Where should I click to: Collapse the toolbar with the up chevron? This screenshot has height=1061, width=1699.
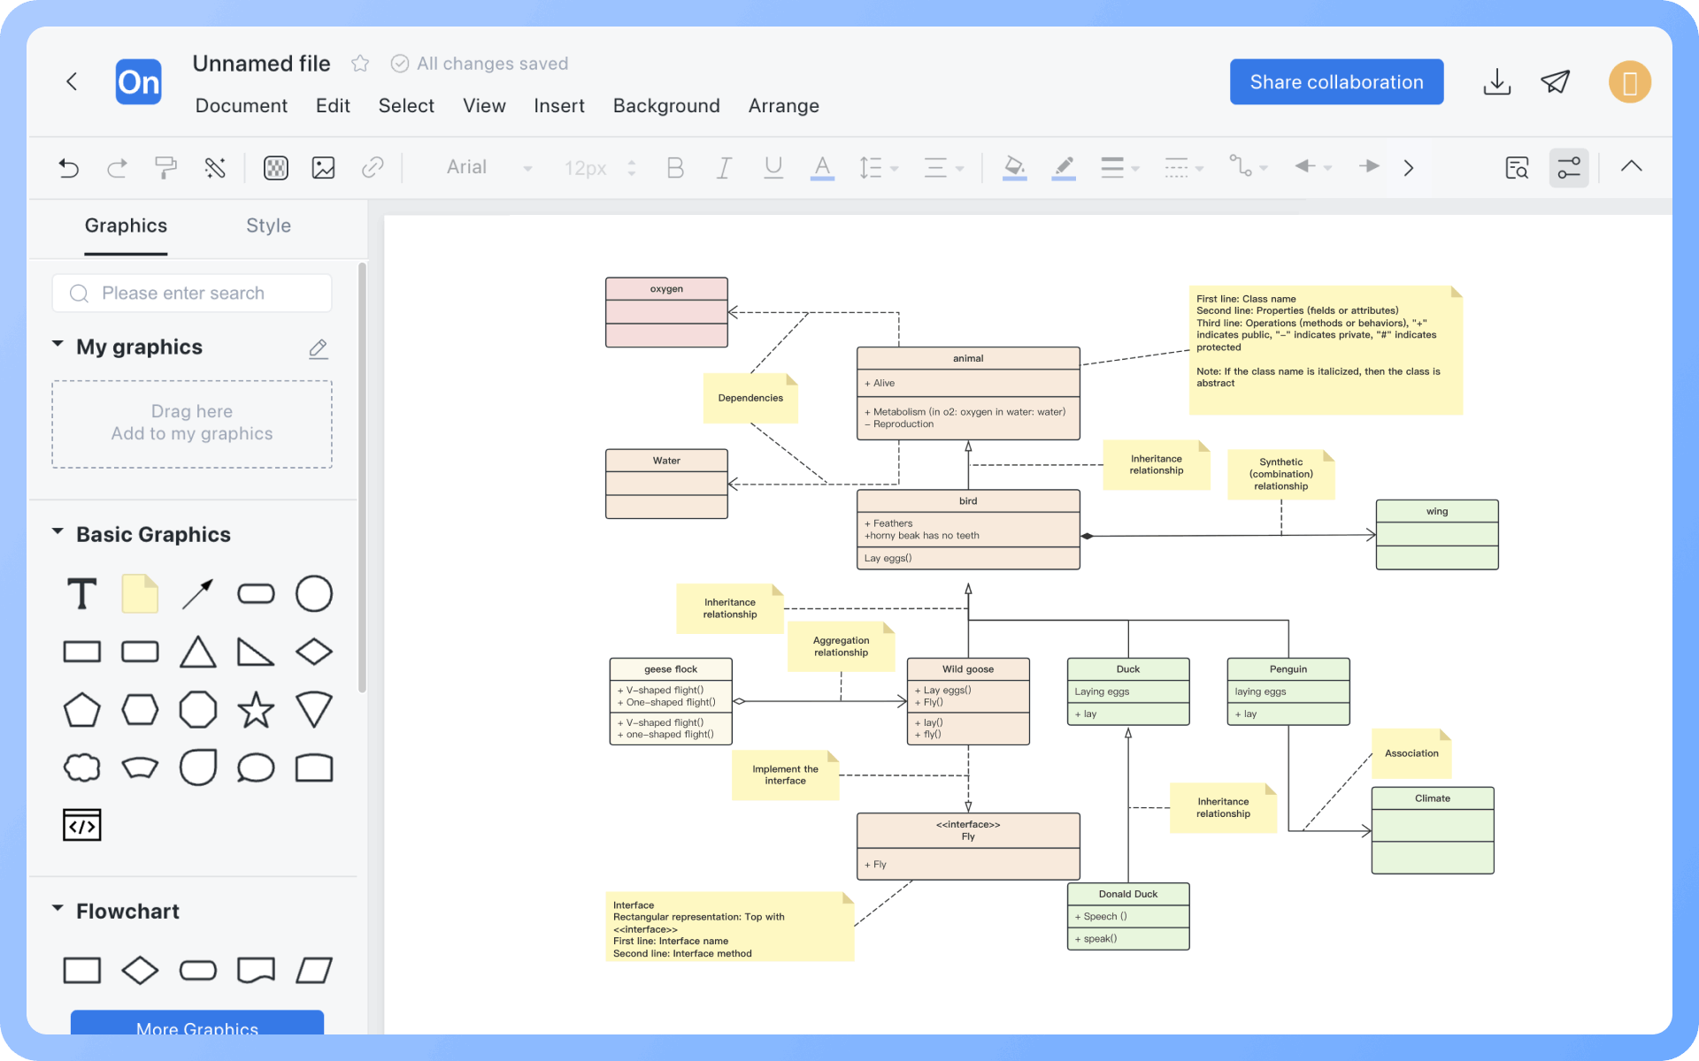(x=1632, y=166)
